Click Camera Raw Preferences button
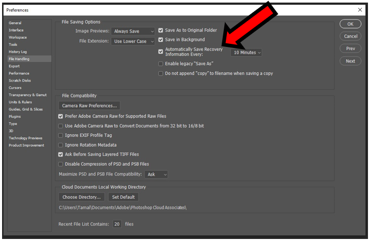This screenshot has width=369, height=240. (89, 105)
